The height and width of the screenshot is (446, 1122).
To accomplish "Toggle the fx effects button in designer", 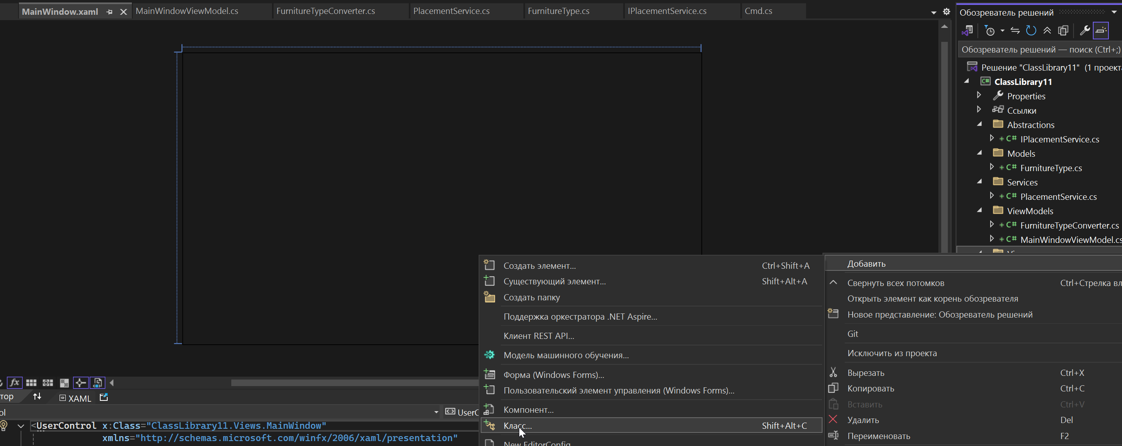I will pyautogui.click(x=14, y=382).
